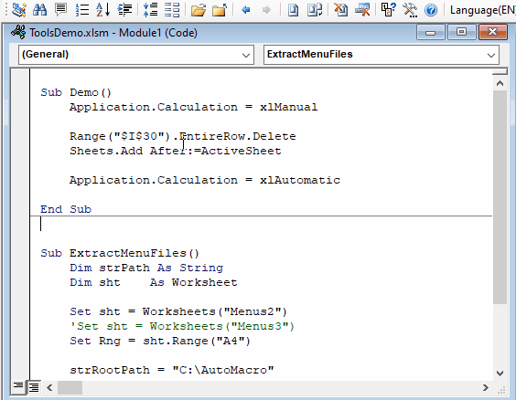Image resolution: width=516 pixels, height=400 pixels.
Task: Switch to Full Module View toggle
Action: pos(34,387)
